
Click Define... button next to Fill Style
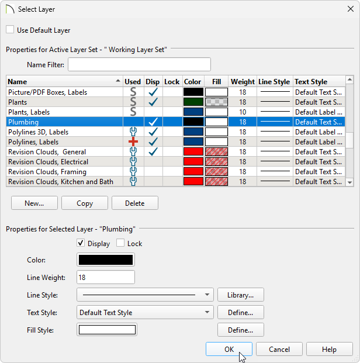pos(241,330)
